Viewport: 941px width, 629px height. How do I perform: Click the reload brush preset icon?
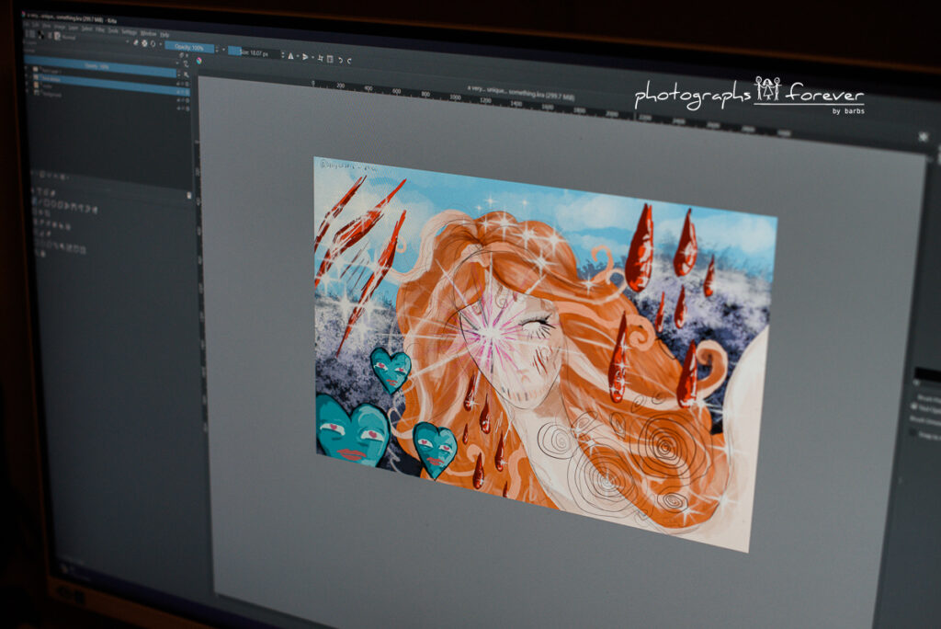[153, 43]
